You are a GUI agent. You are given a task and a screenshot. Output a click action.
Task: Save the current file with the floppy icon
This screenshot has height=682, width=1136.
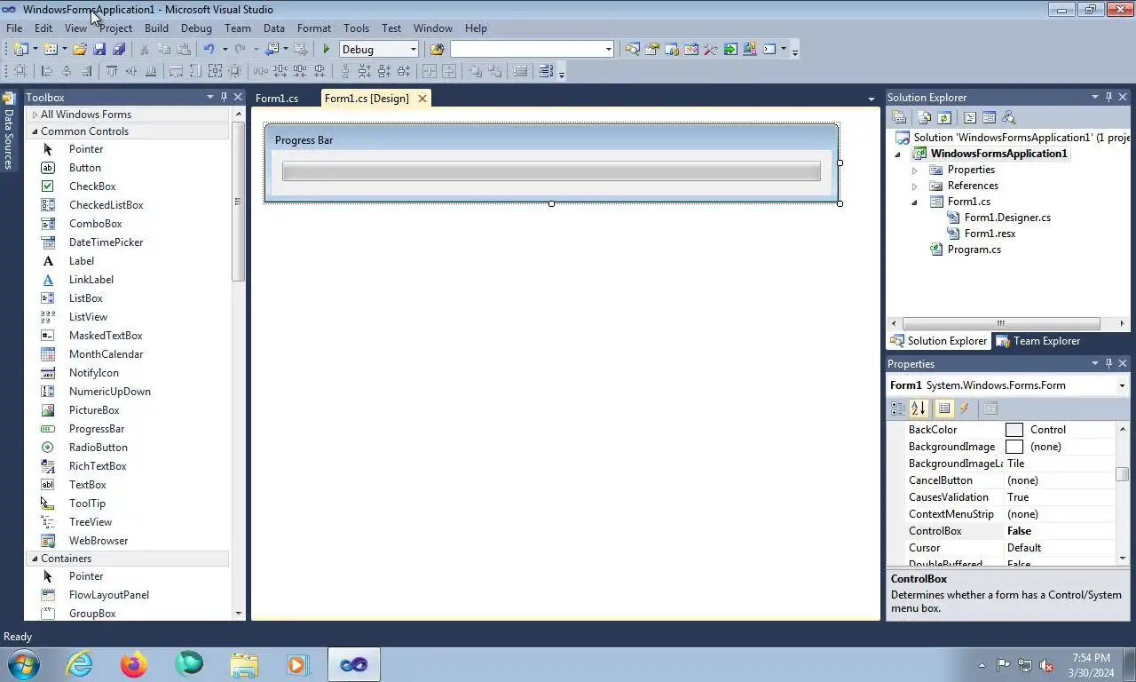[x=99, y=50]
